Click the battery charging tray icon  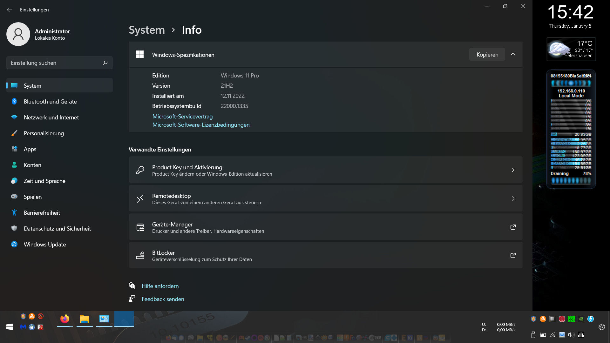543,335
